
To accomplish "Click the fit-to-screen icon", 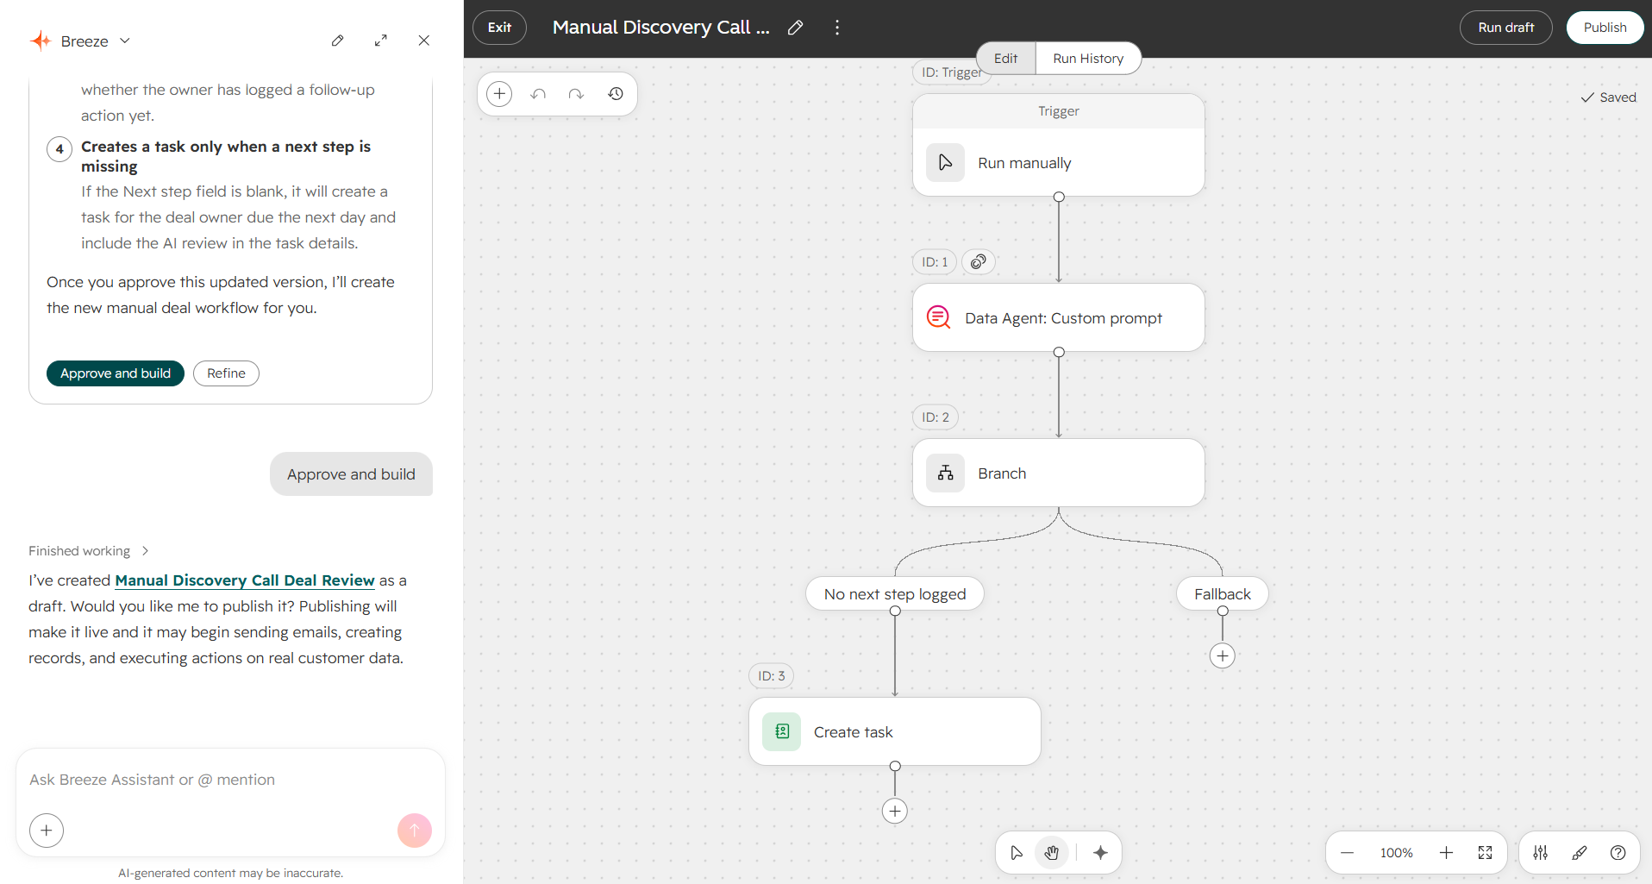I will pyautogui.click(x=1485, y=853).
